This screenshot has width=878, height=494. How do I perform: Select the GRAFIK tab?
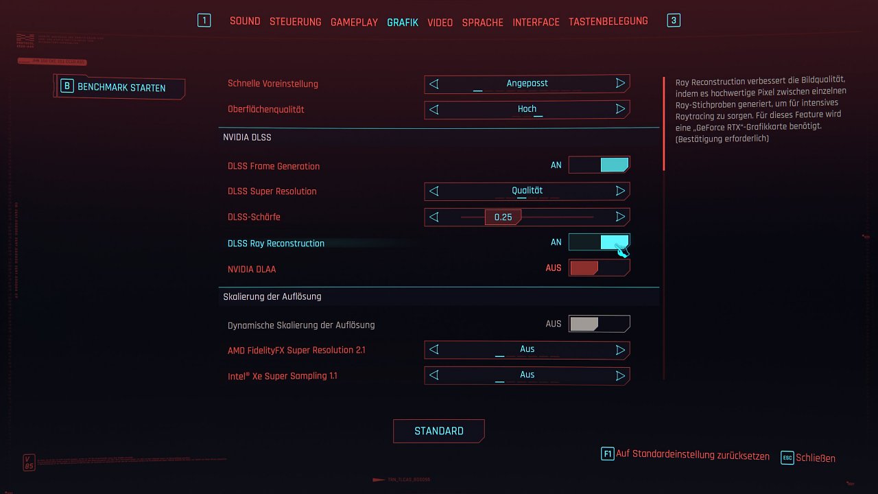(403, 23)
